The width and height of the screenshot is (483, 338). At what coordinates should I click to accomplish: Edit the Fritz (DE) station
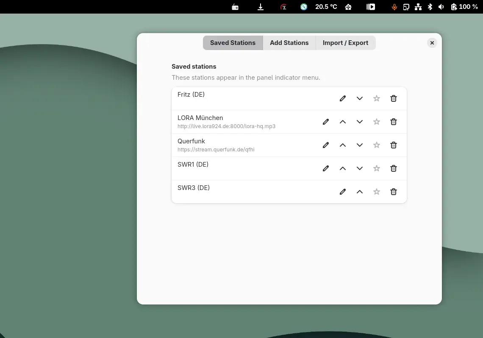point(343,98)
